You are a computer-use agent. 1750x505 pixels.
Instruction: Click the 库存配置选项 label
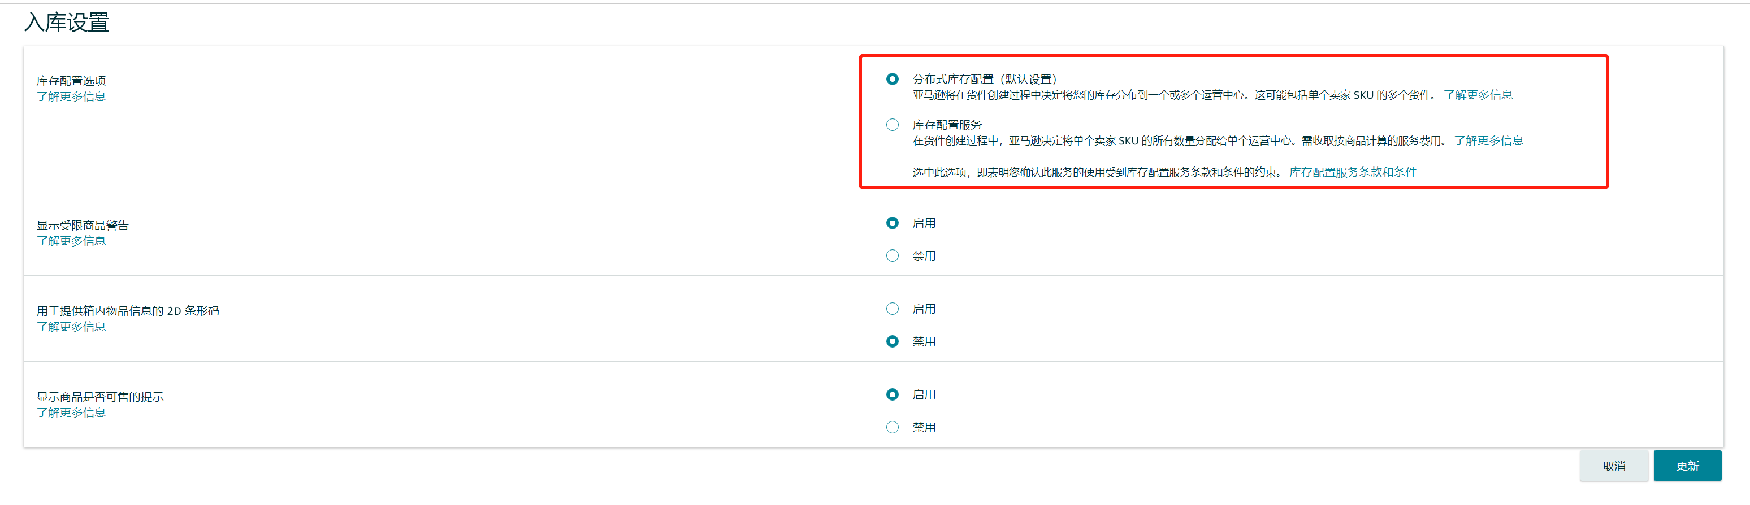point(71,81)
